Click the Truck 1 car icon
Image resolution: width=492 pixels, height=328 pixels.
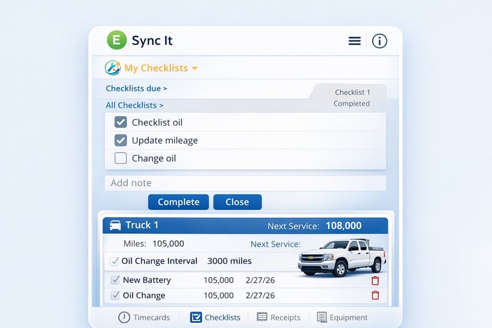(x=115, y=225)
